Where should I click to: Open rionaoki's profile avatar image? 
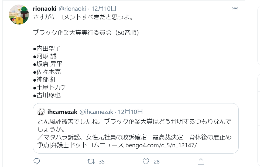(x=19, y=15)
